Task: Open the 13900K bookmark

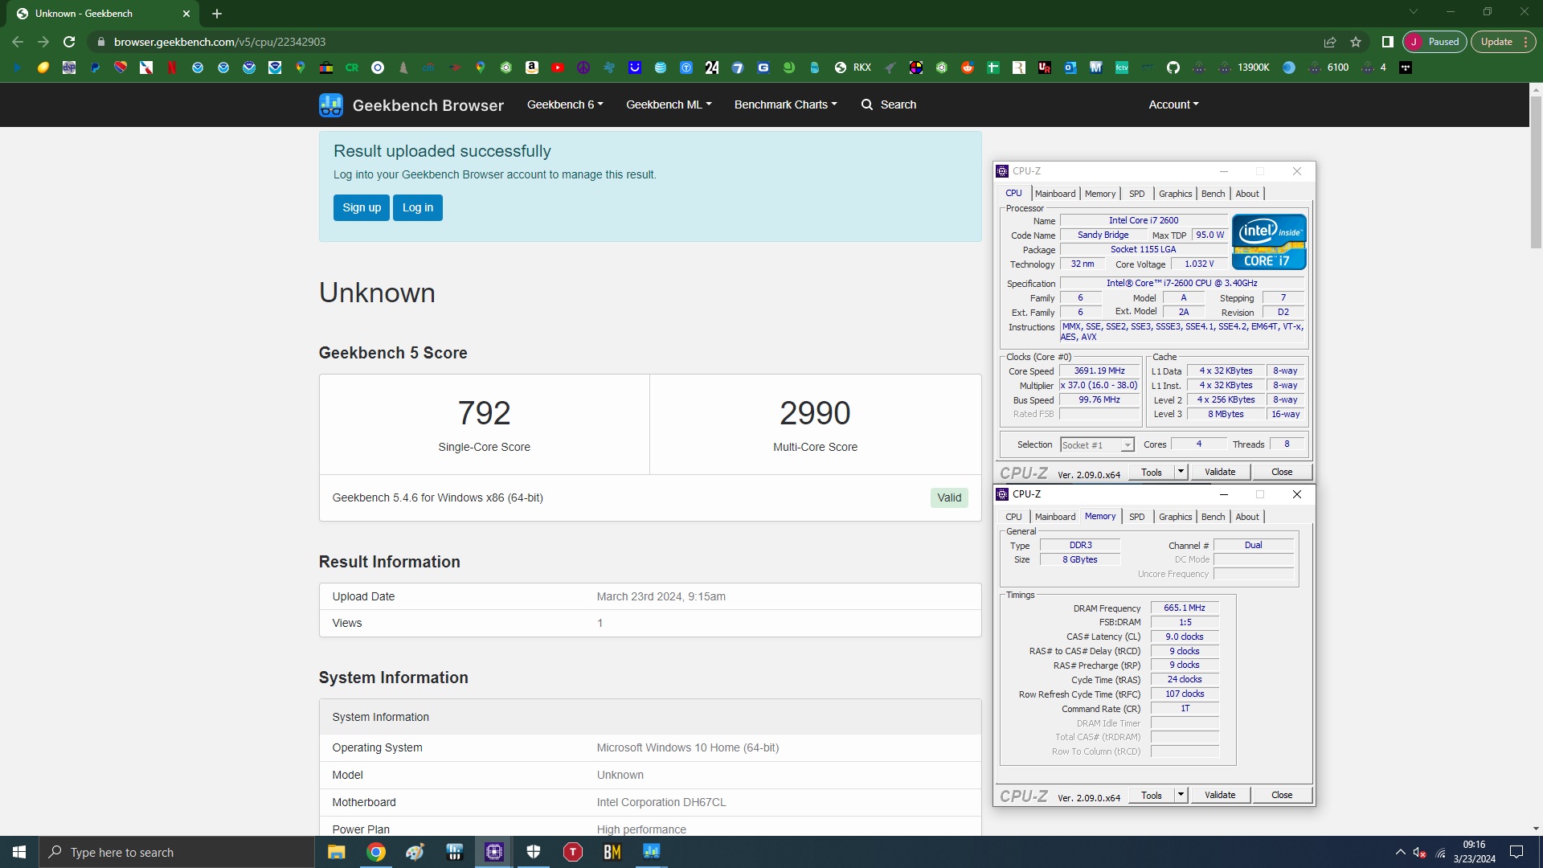Action: coord(1244,68)
